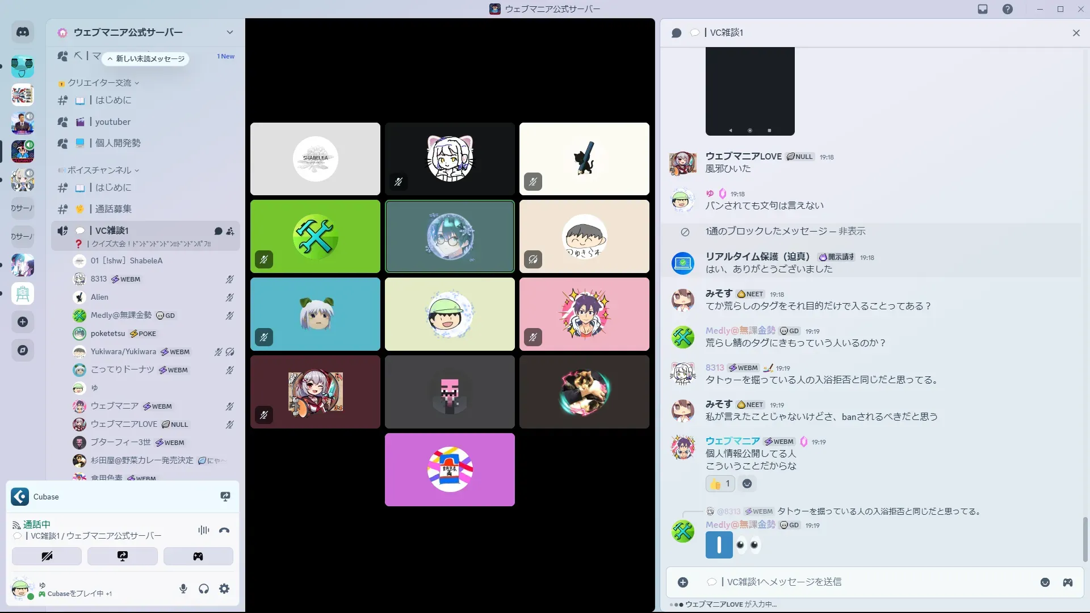Collapse the ボイスチャンネル category
This screenshot has width=1090, height=613.
click(99, 170)
